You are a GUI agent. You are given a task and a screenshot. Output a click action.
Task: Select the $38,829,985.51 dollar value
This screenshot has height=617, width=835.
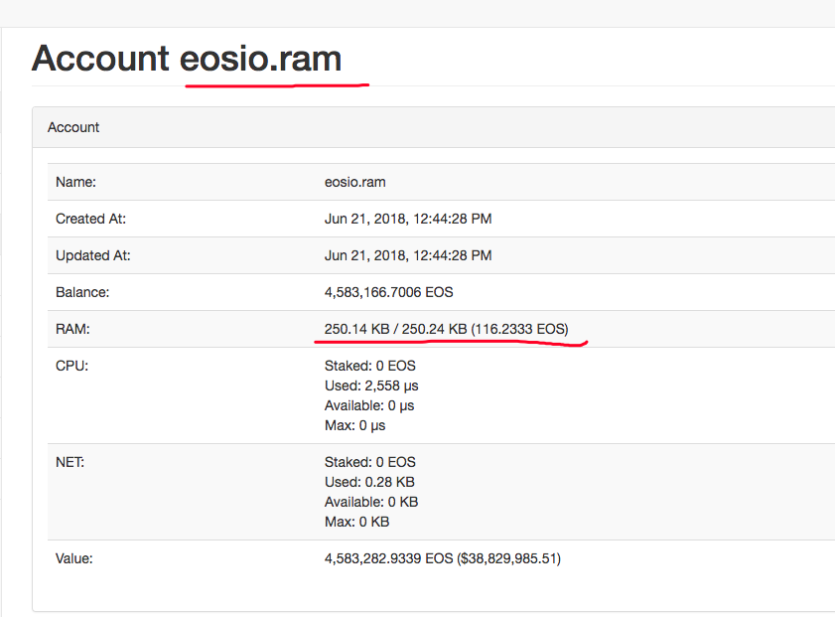[509, 558]
